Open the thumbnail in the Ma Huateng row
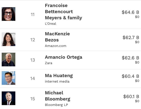Image resolution: width=141 pixels, height=109 pixels. 8,78
